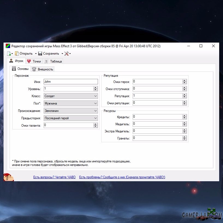Open the Внешность sub-tab
The image size is (223, 223).
pos(43,69)
